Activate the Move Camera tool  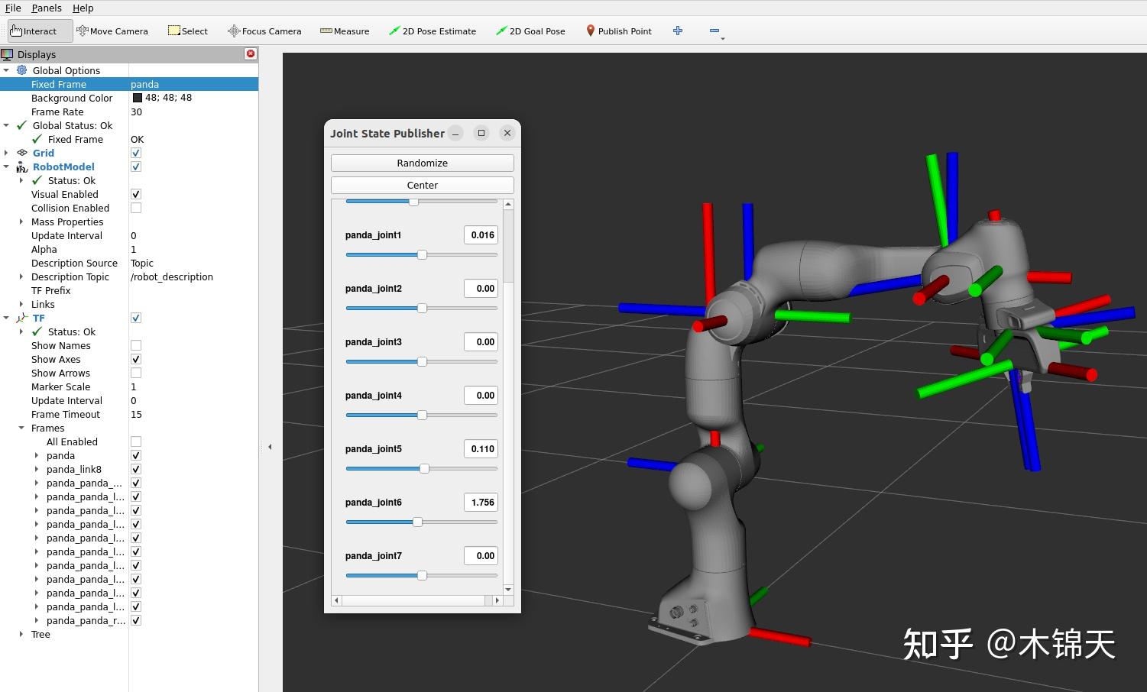pyautogui.click(x=112, y=31)
